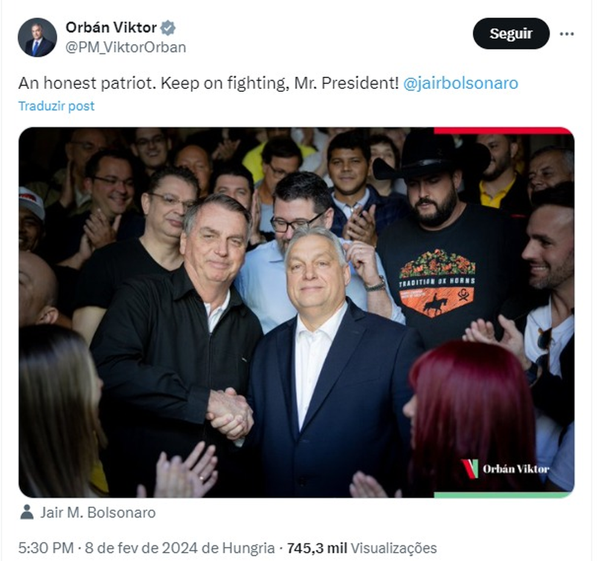This screenshot has width=604, height=561.
Task: Open the handshake photo in the post
Action: 297,313
